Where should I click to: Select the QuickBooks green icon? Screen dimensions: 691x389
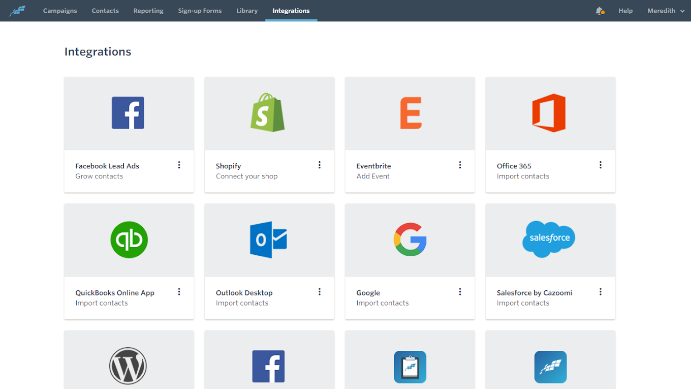(129, 240)
